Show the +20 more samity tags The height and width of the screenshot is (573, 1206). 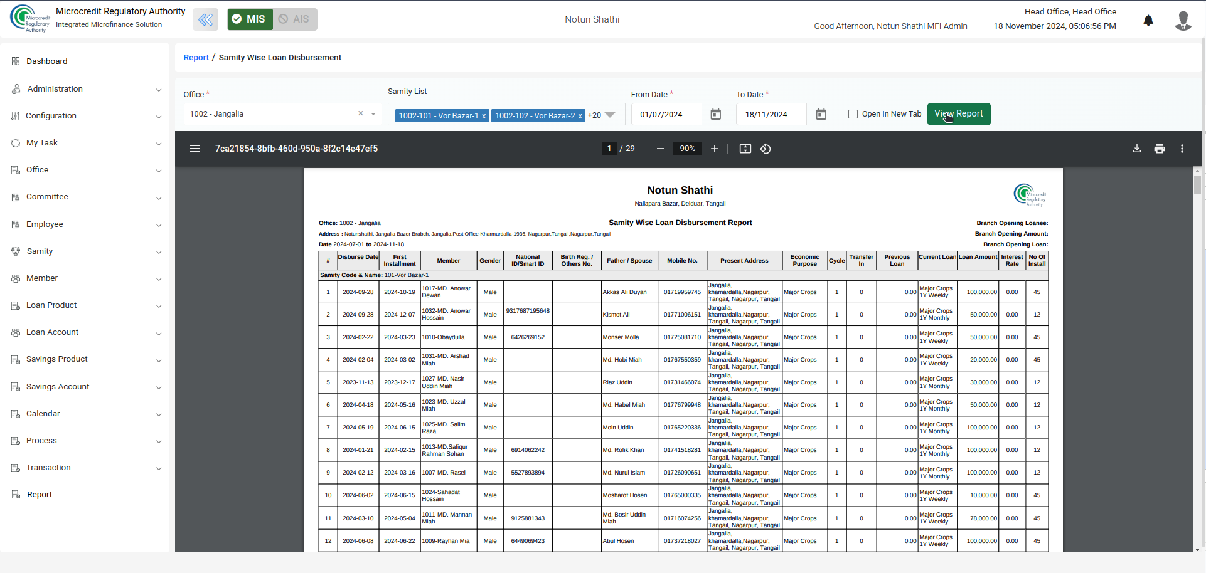pyautogui.click(x=594, y=115)
